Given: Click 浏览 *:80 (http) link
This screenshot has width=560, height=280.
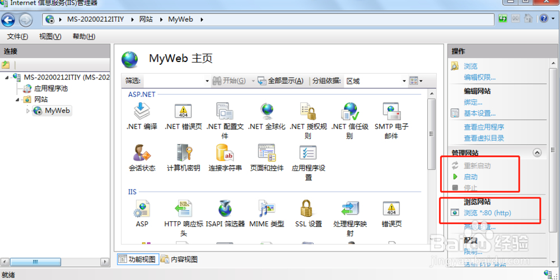Looking at the screenshot, I should [x=487, y=213].
